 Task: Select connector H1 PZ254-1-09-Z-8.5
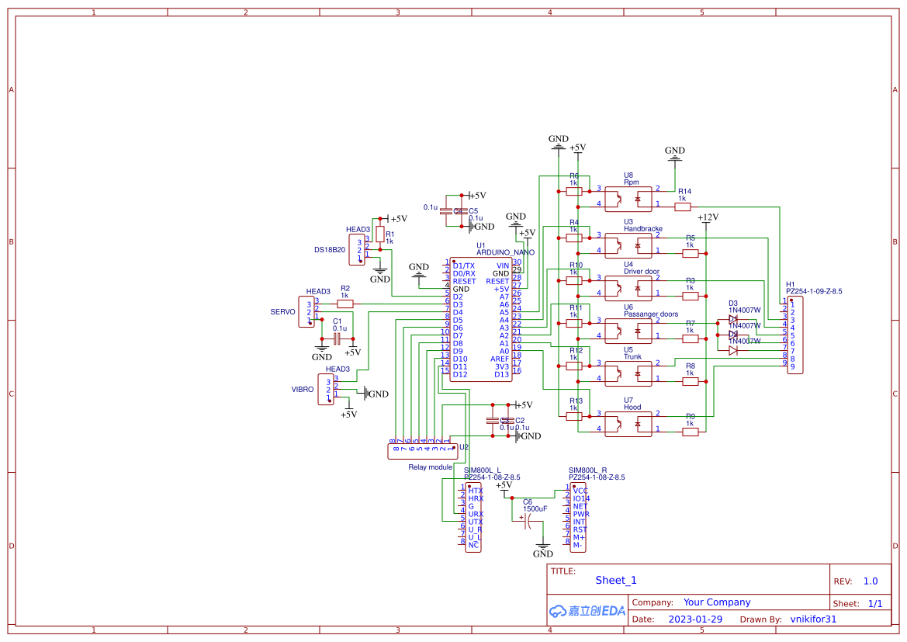coord(796,334)
